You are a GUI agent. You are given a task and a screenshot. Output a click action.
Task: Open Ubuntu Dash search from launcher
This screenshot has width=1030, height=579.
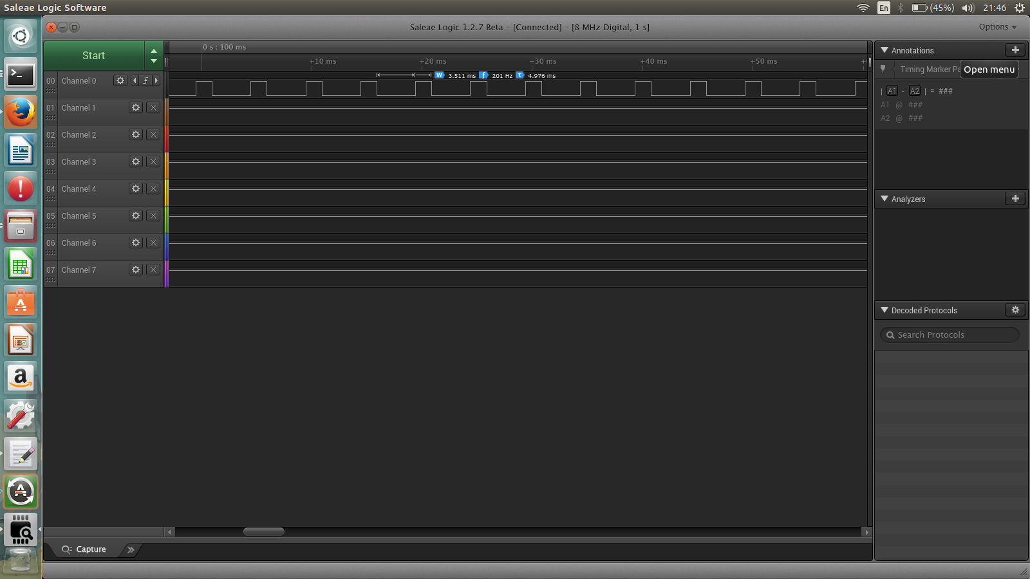[x=21, y=36]
